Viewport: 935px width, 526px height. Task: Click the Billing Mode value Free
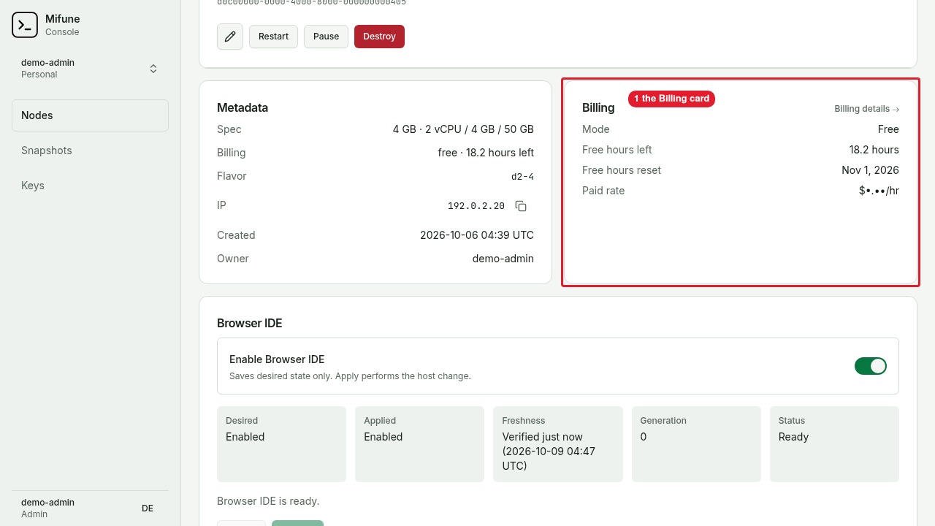point(888,129)
